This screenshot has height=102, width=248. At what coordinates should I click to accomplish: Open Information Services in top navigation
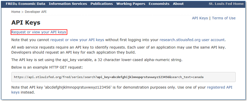pos(68,4)
